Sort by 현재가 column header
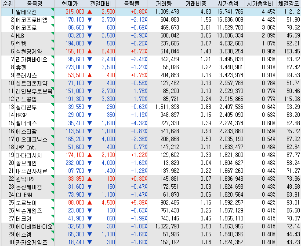Image resolution: width=301 pixels, height=246 pixels. [70, 4]
